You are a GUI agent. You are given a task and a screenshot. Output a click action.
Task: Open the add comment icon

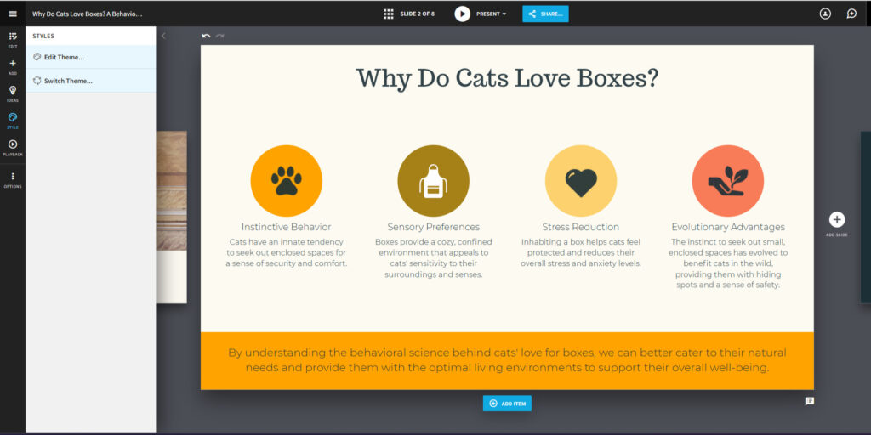[x=851, y=14]
